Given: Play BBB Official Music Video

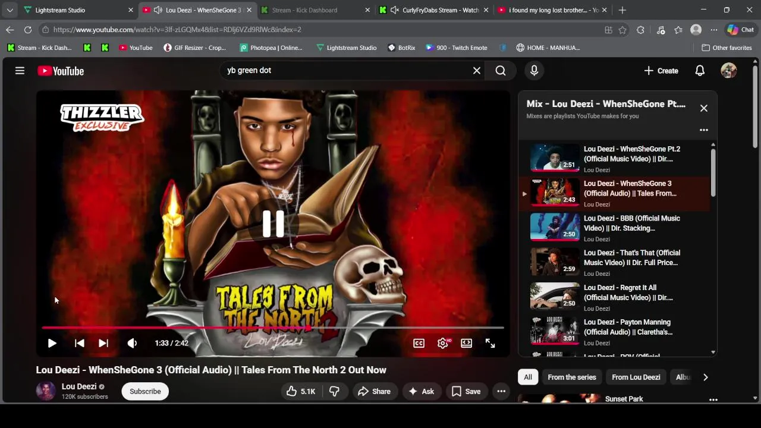Looking at the screenshot, I should (x=615, y=228).
